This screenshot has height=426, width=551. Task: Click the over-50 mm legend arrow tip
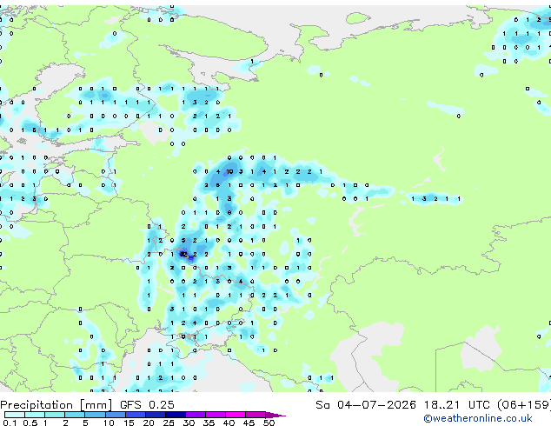(275, 415)
